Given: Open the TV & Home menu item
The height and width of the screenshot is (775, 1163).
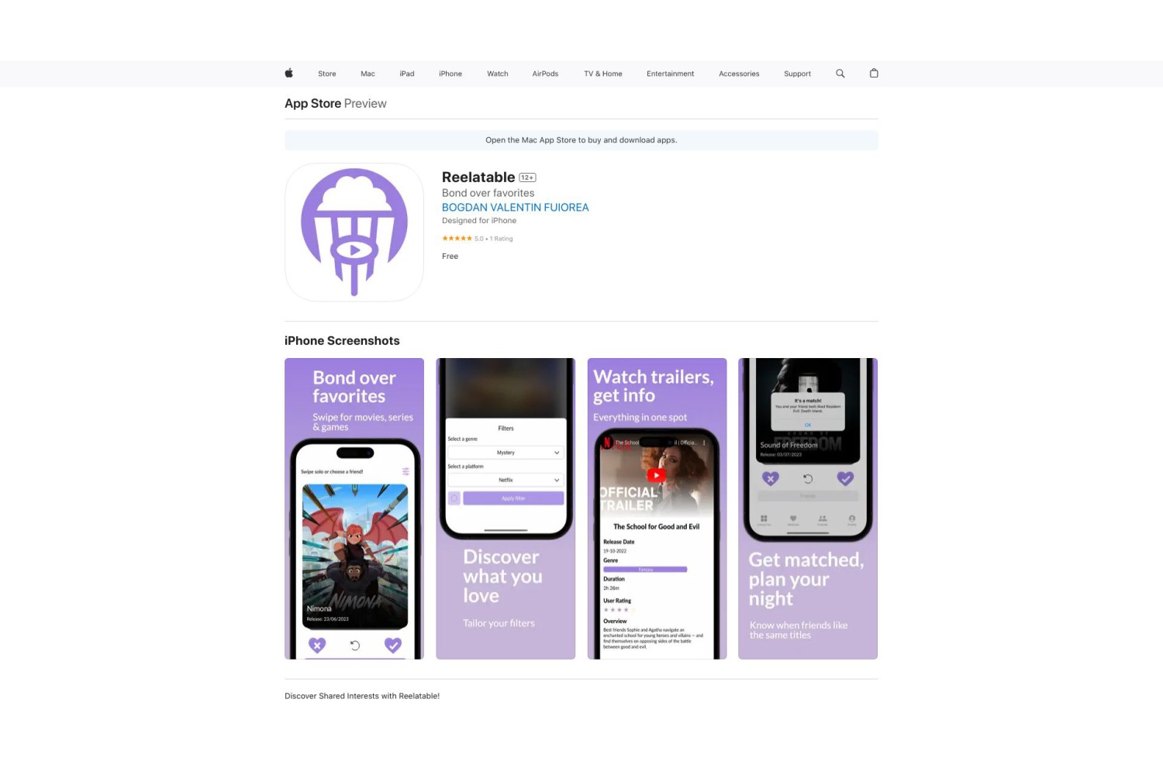Looking at the screenshot, I should coord(603,74).
